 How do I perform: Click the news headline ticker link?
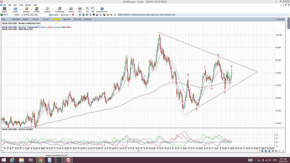pyautogui.click(x=146, y=15)
